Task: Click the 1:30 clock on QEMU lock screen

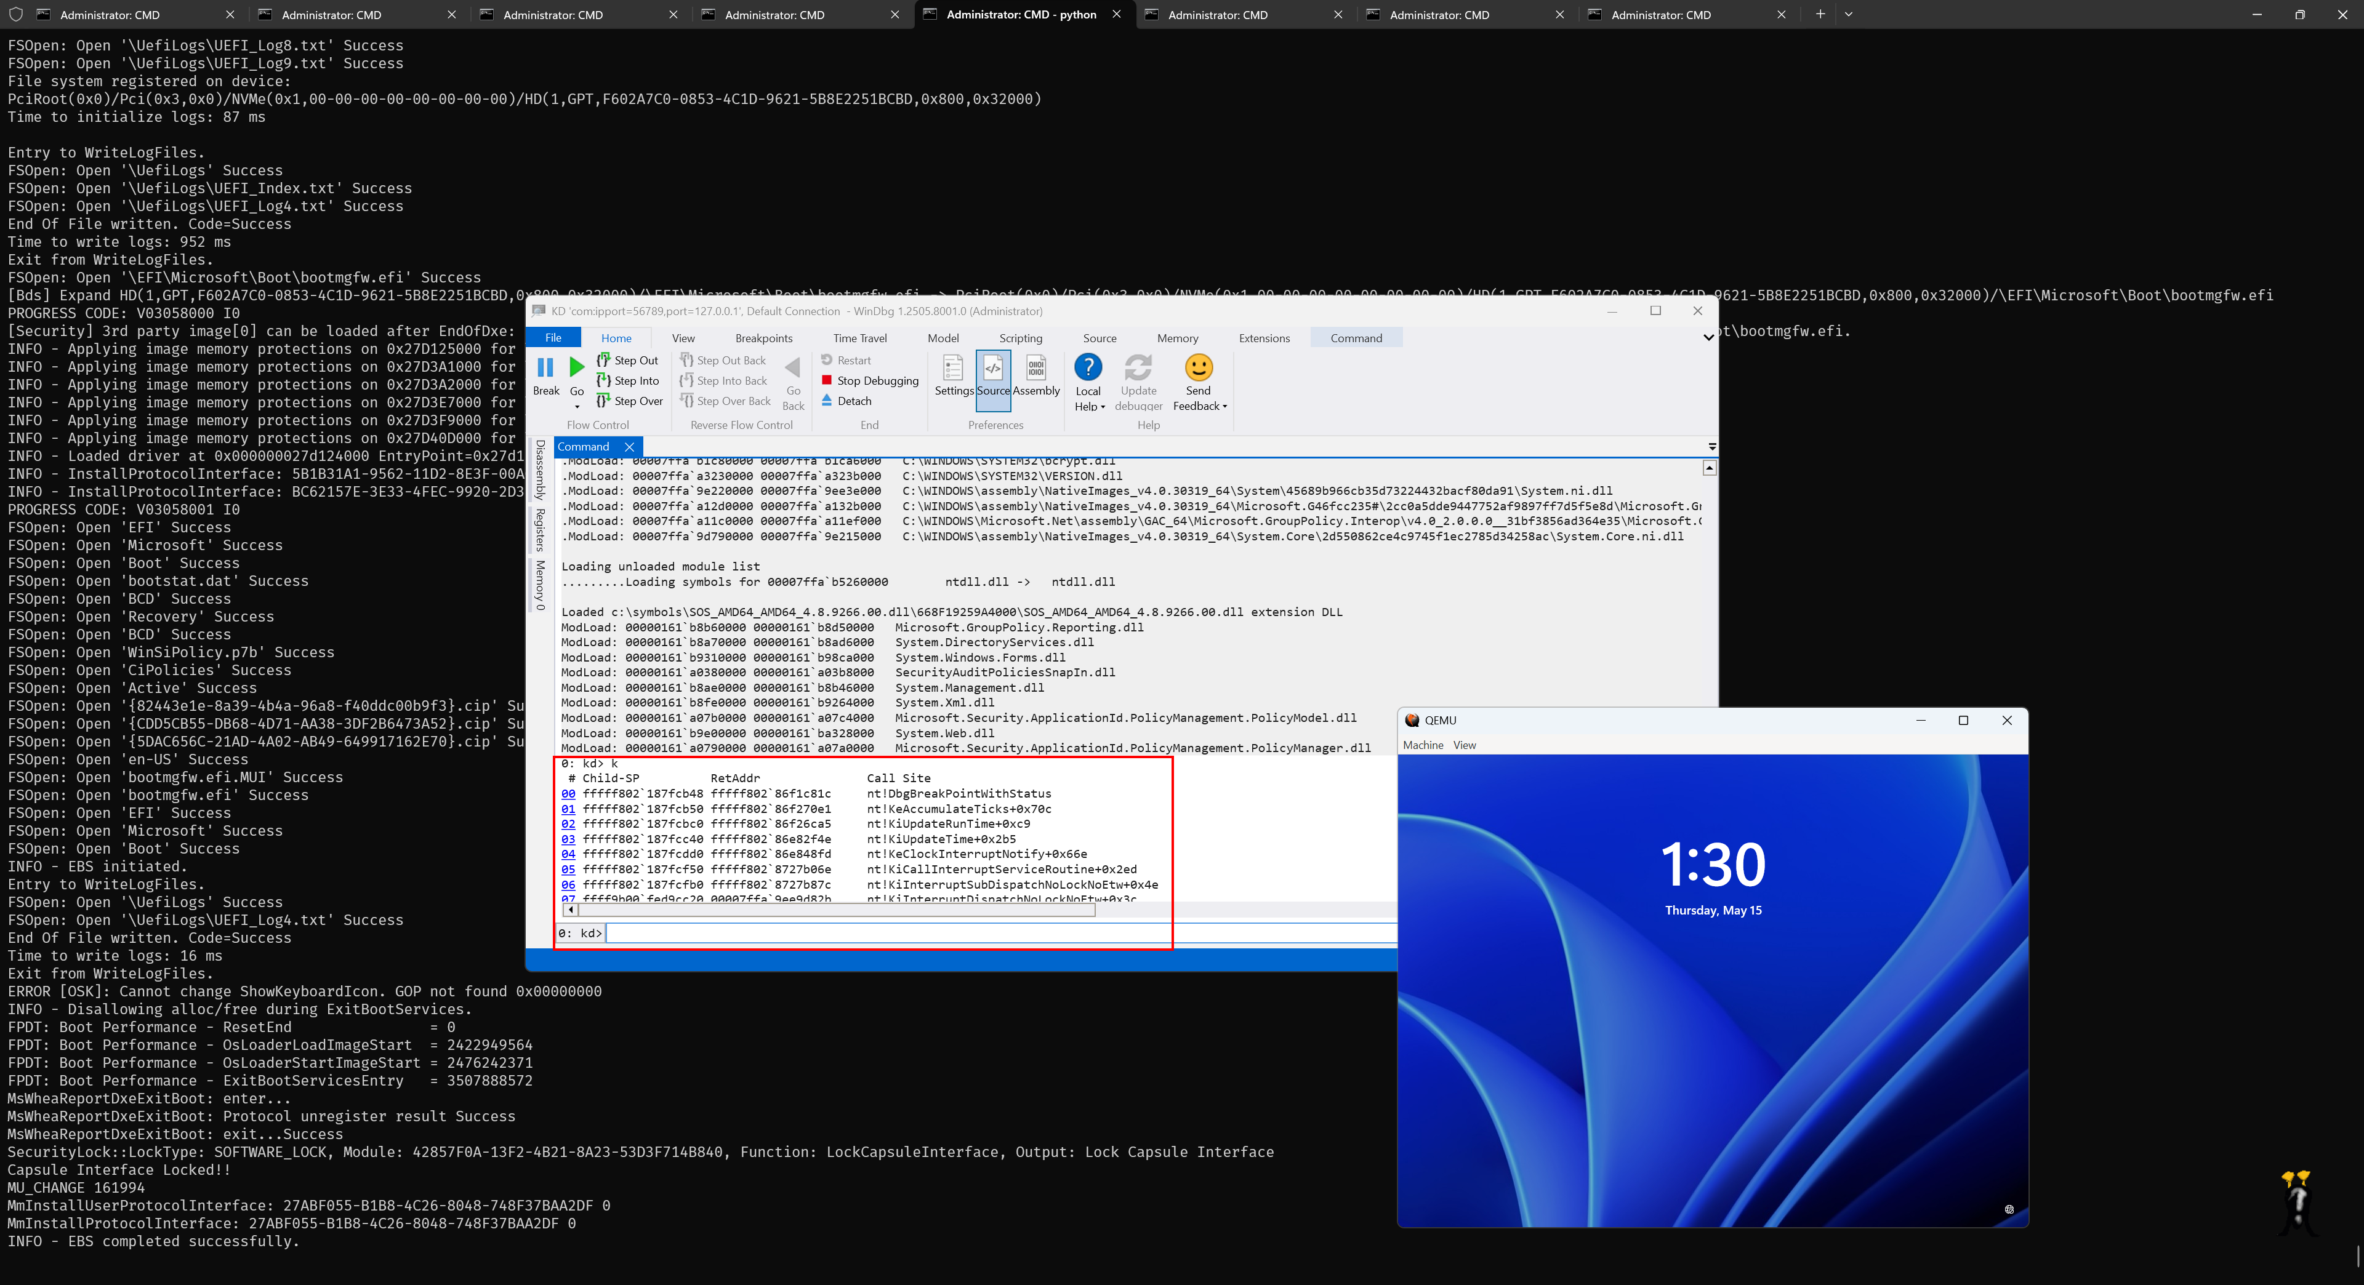Action: click(1713, 864)
